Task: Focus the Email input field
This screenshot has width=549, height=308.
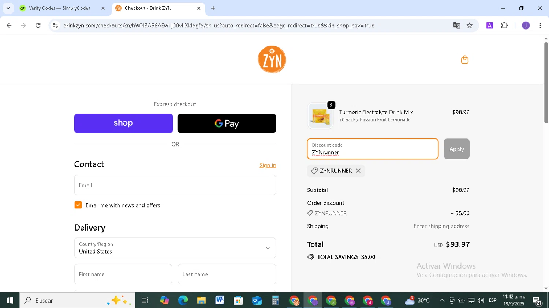Action: click(175, 185)
